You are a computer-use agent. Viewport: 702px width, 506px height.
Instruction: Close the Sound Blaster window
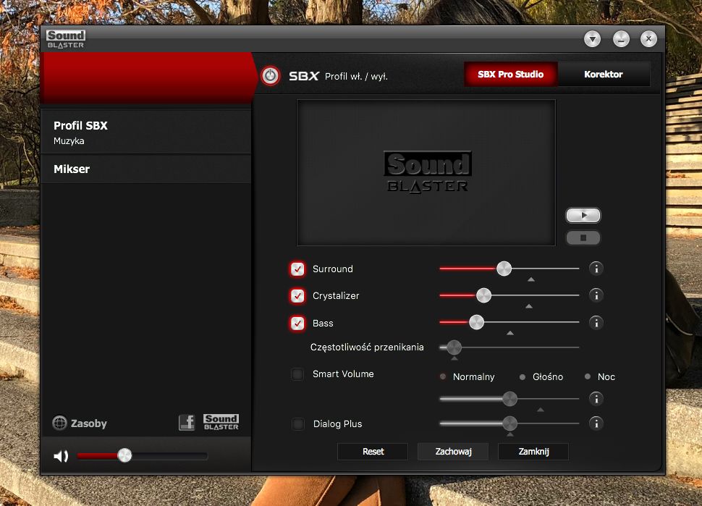point(648,39)
